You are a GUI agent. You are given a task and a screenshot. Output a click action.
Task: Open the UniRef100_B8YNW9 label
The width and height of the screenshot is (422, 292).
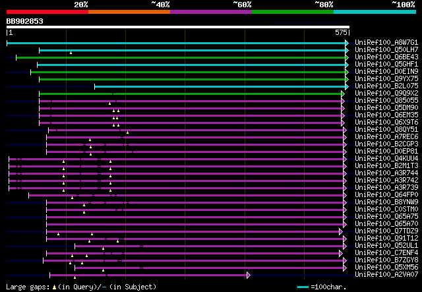(386, 202)
